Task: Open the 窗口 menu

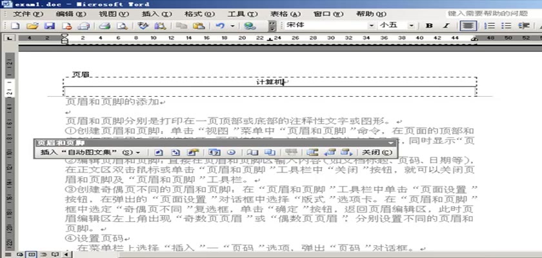Action: 328,14
